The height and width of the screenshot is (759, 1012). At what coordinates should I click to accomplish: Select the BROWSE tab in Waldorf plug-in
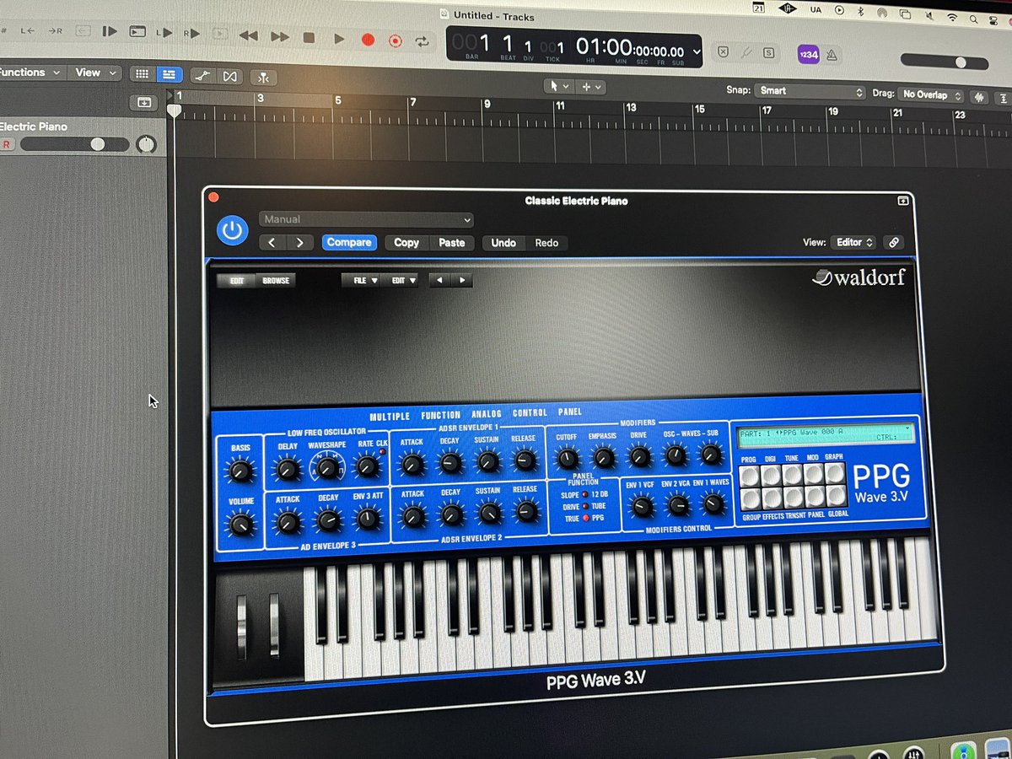pos(276,280)
